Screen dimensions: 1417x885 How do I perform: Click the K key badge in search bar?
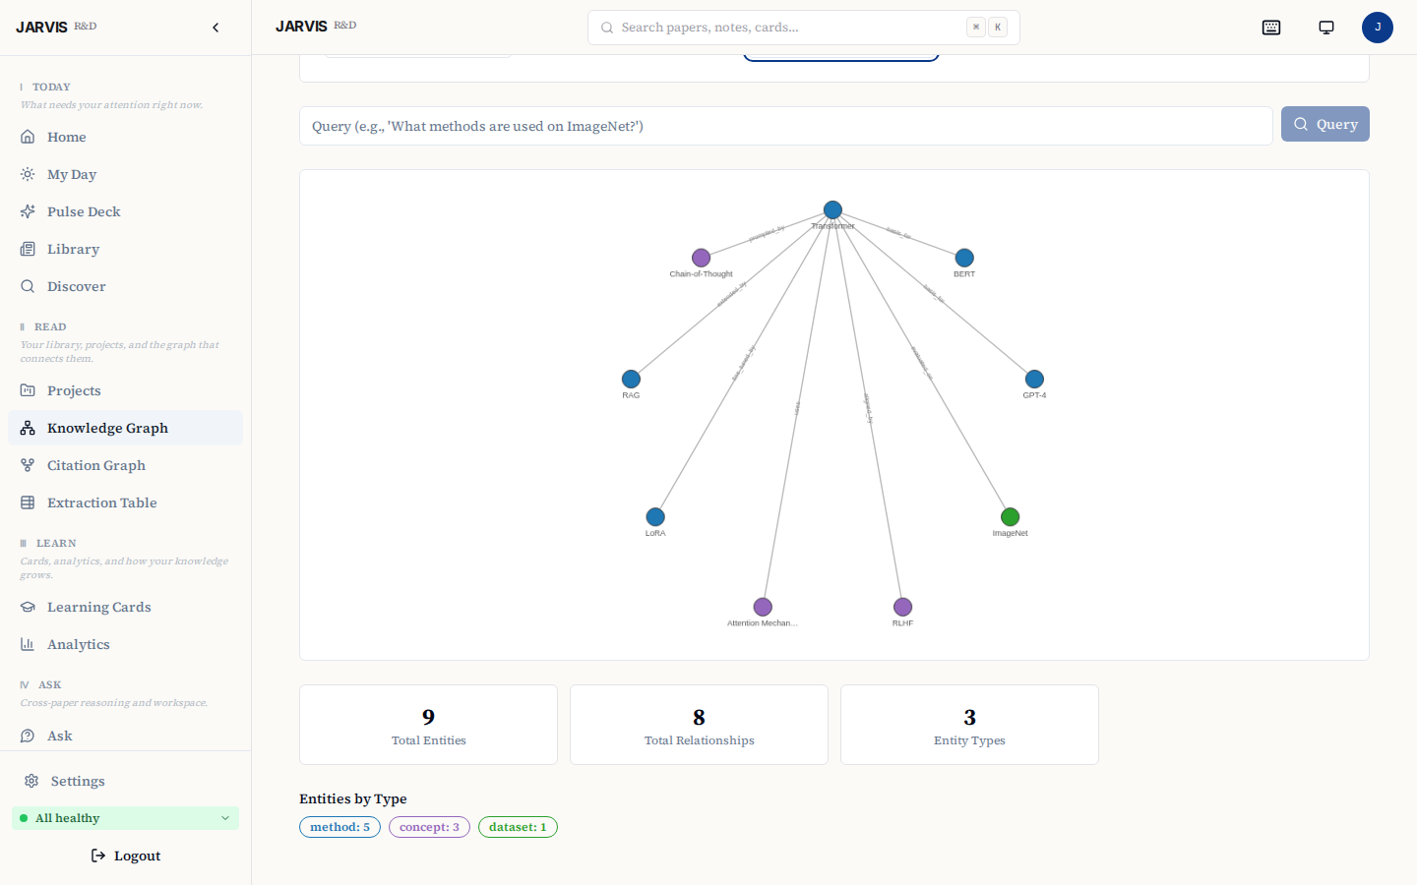click(998, 28)
